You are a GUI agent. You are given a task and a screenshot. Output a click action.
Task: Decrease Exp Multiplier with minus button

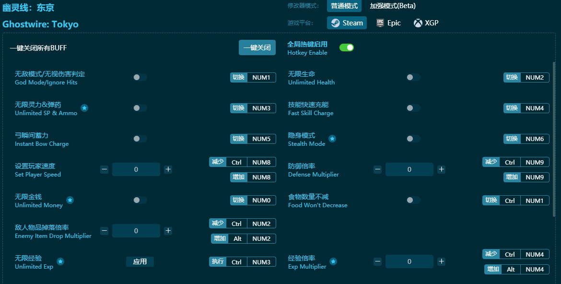tap(377, 261)
